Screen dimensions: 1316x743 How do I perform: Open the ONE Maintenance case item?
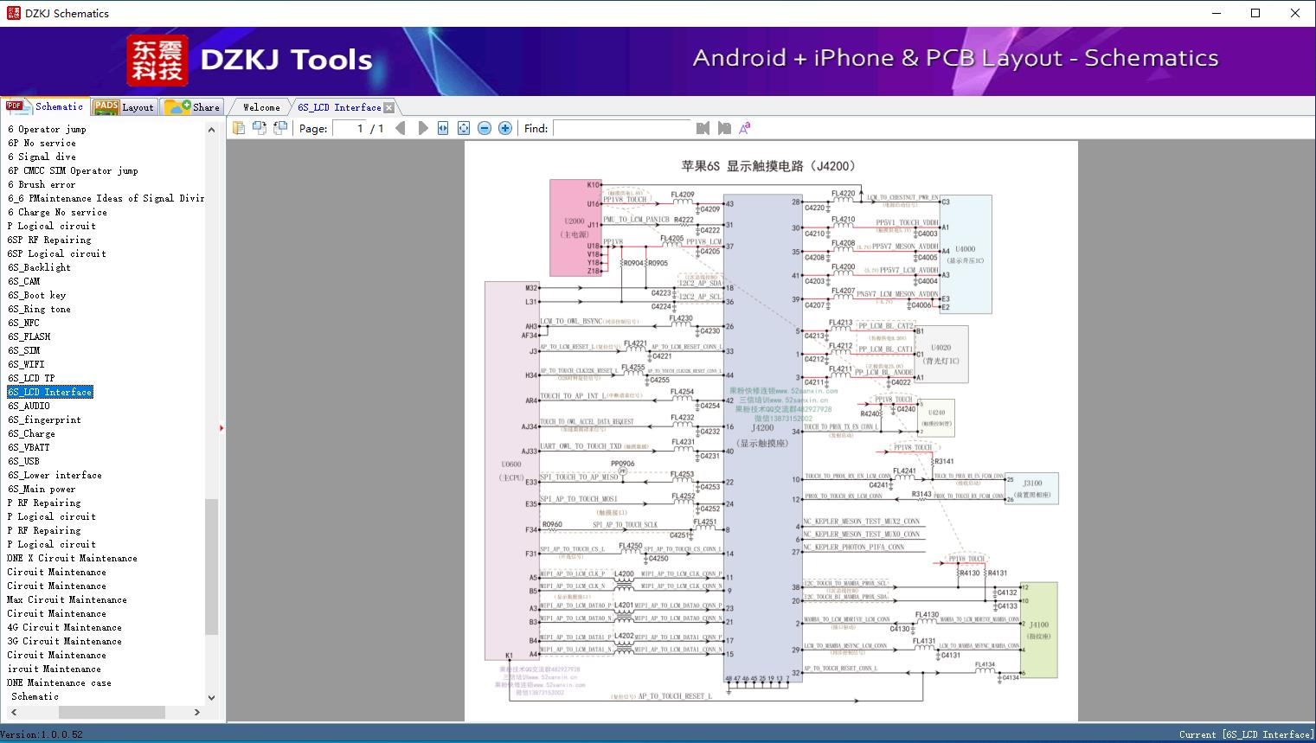coord(60,682)
